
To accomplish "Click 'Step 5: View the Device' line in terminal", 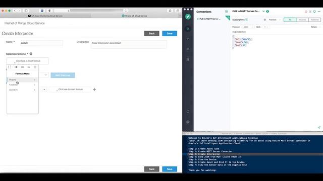I will pyautogui.click(x=202, y=159).
